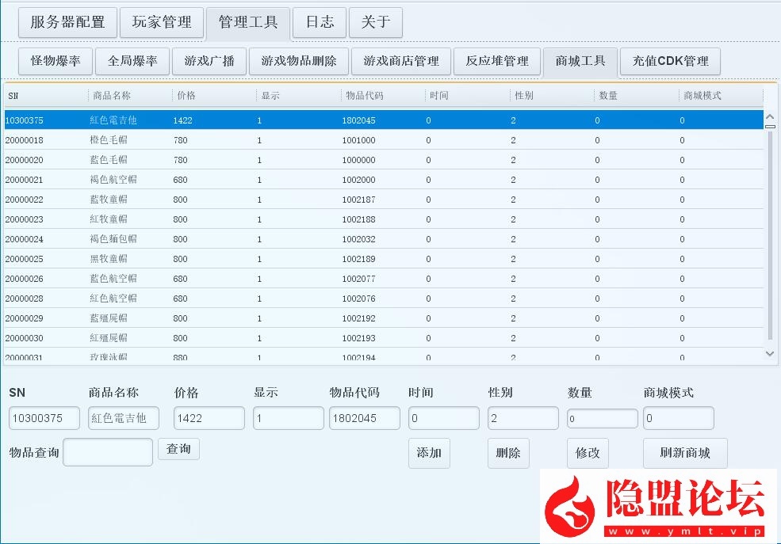Viewport: 781px width, 544px height.
Task: Open the 服务器配置 tab
Action: [x=67, y=23]
